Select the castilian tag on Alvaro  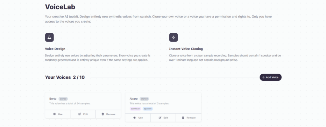point(135,109)
